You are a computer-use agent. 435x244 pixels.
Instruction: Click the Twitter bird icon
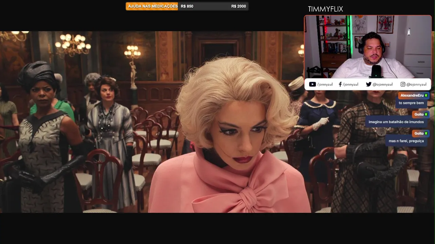(x=368, y=84)
